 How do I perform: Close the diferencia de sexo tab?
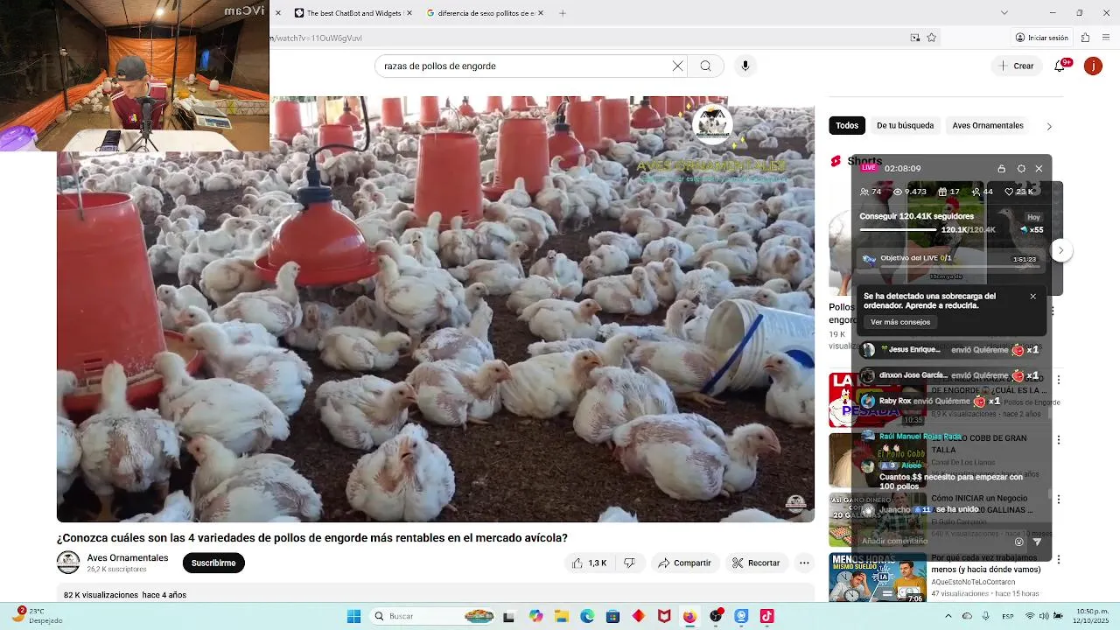pos(541,13)
